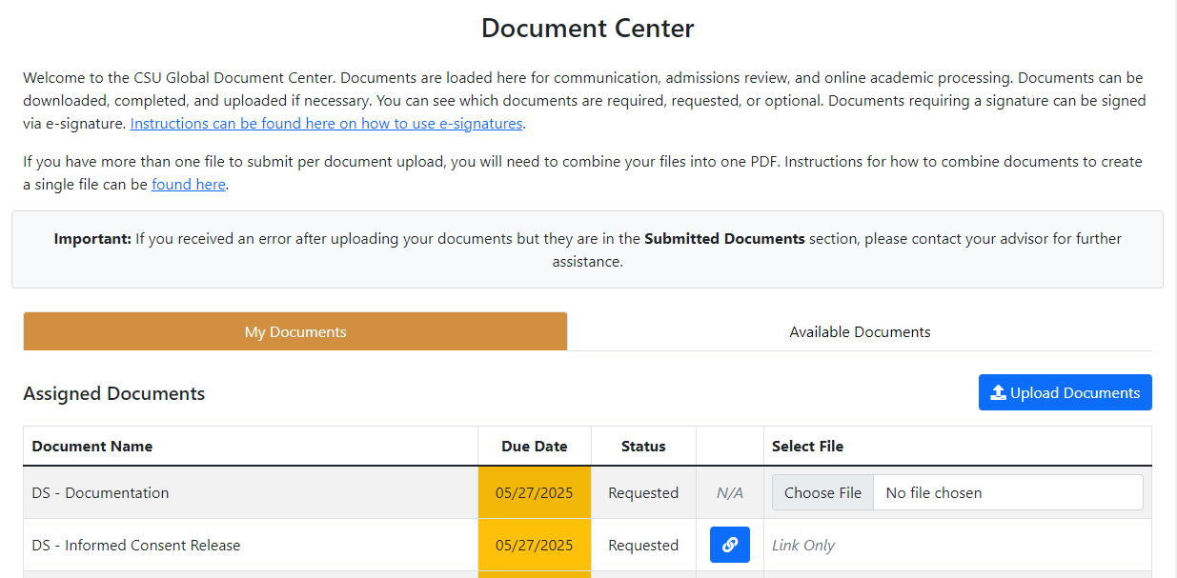Click Requested status for DS - Documentation
This screenshot has width=1177, height=578.
643,492
